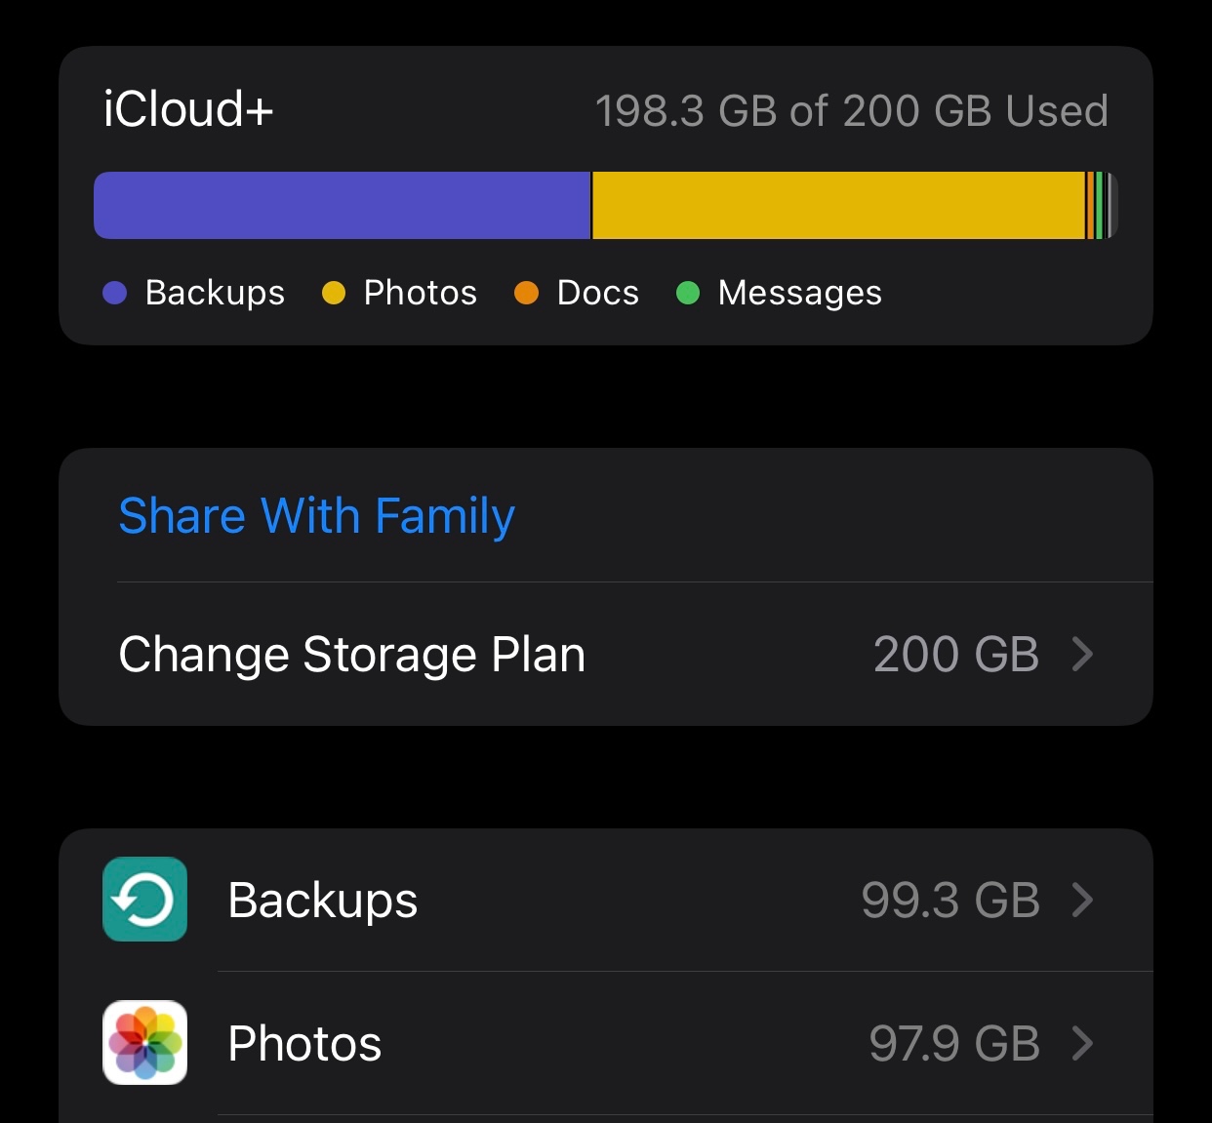Expand the Backups row chevron
Screen dimensions: 1212x1123
[1082, 900]
